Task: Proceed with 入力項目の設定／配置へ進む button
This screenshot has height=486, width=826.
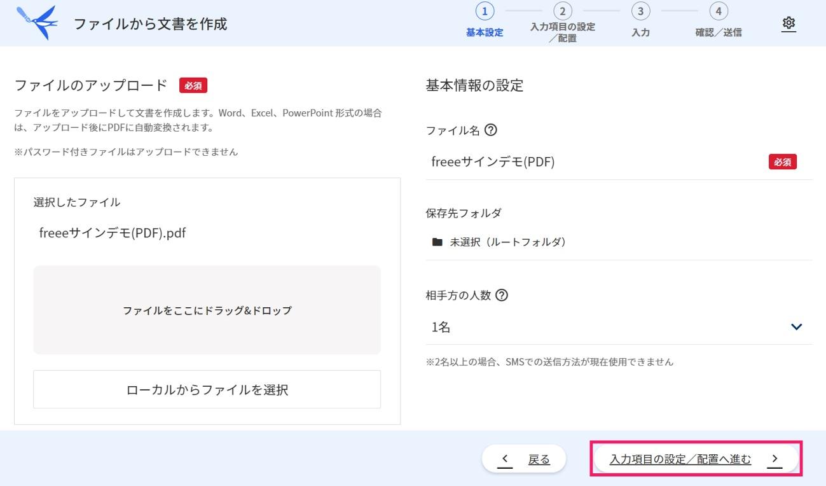Action: coord(696,459)
